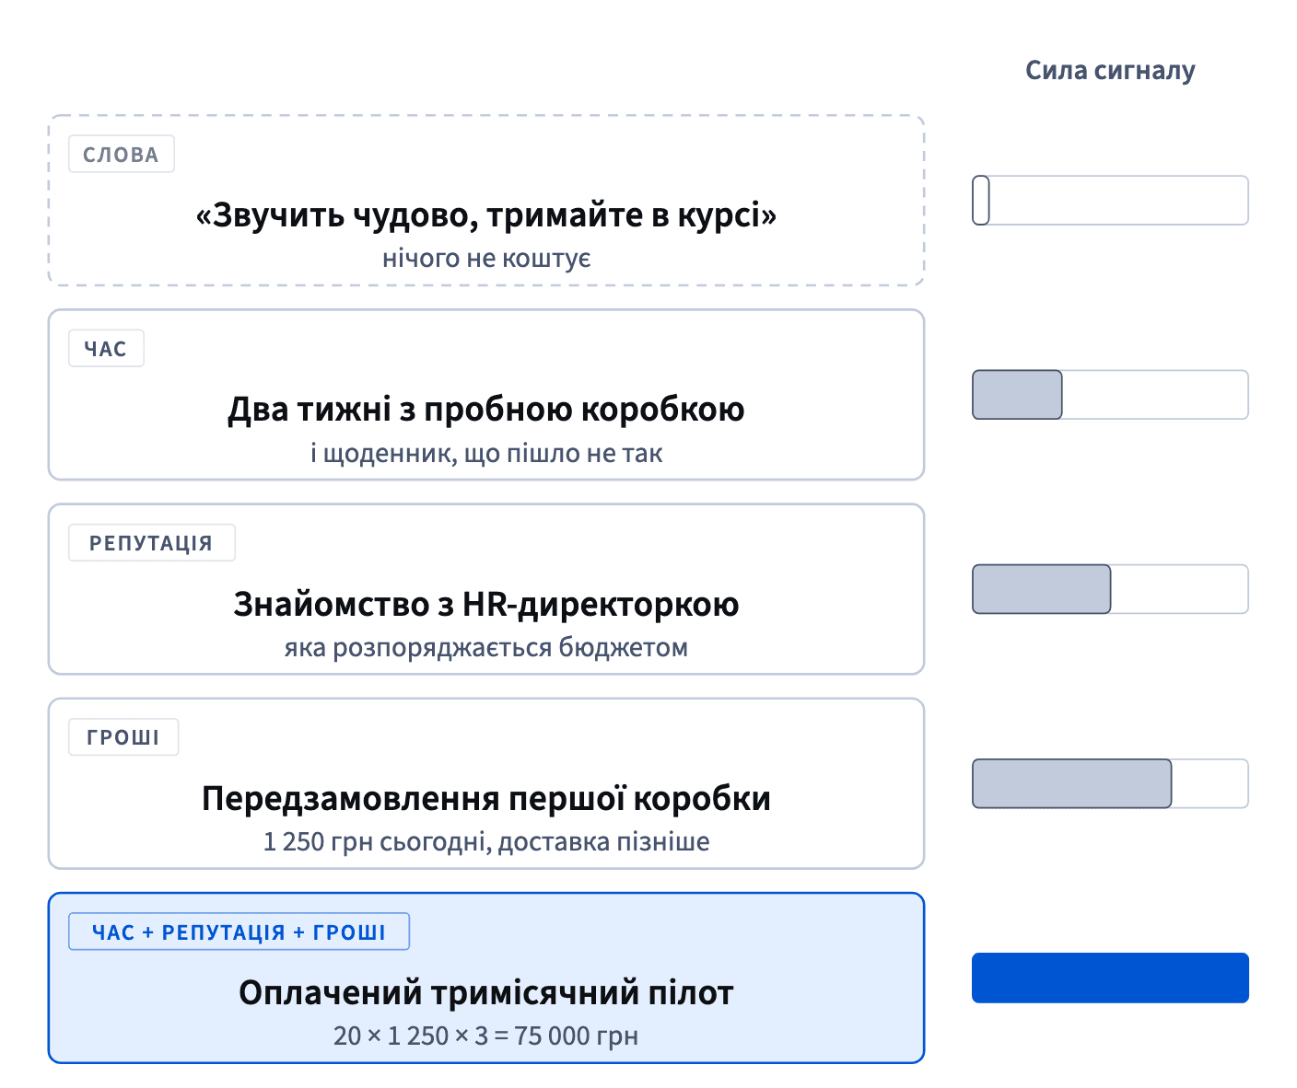Click the 'нічого не коштує' subtitle

(486, 259)
